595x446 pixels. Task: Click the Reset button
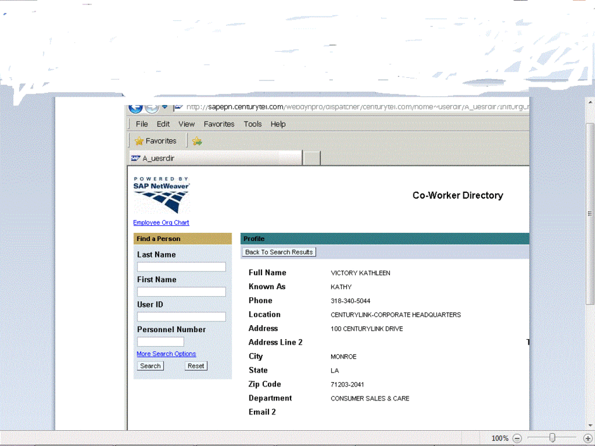[x=196, y=366]
